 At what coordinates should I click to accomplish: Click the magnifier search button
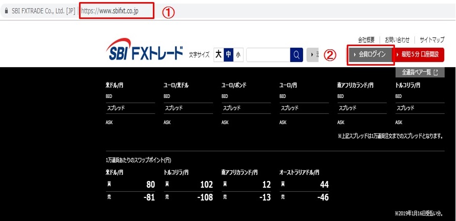coord(296,55)
